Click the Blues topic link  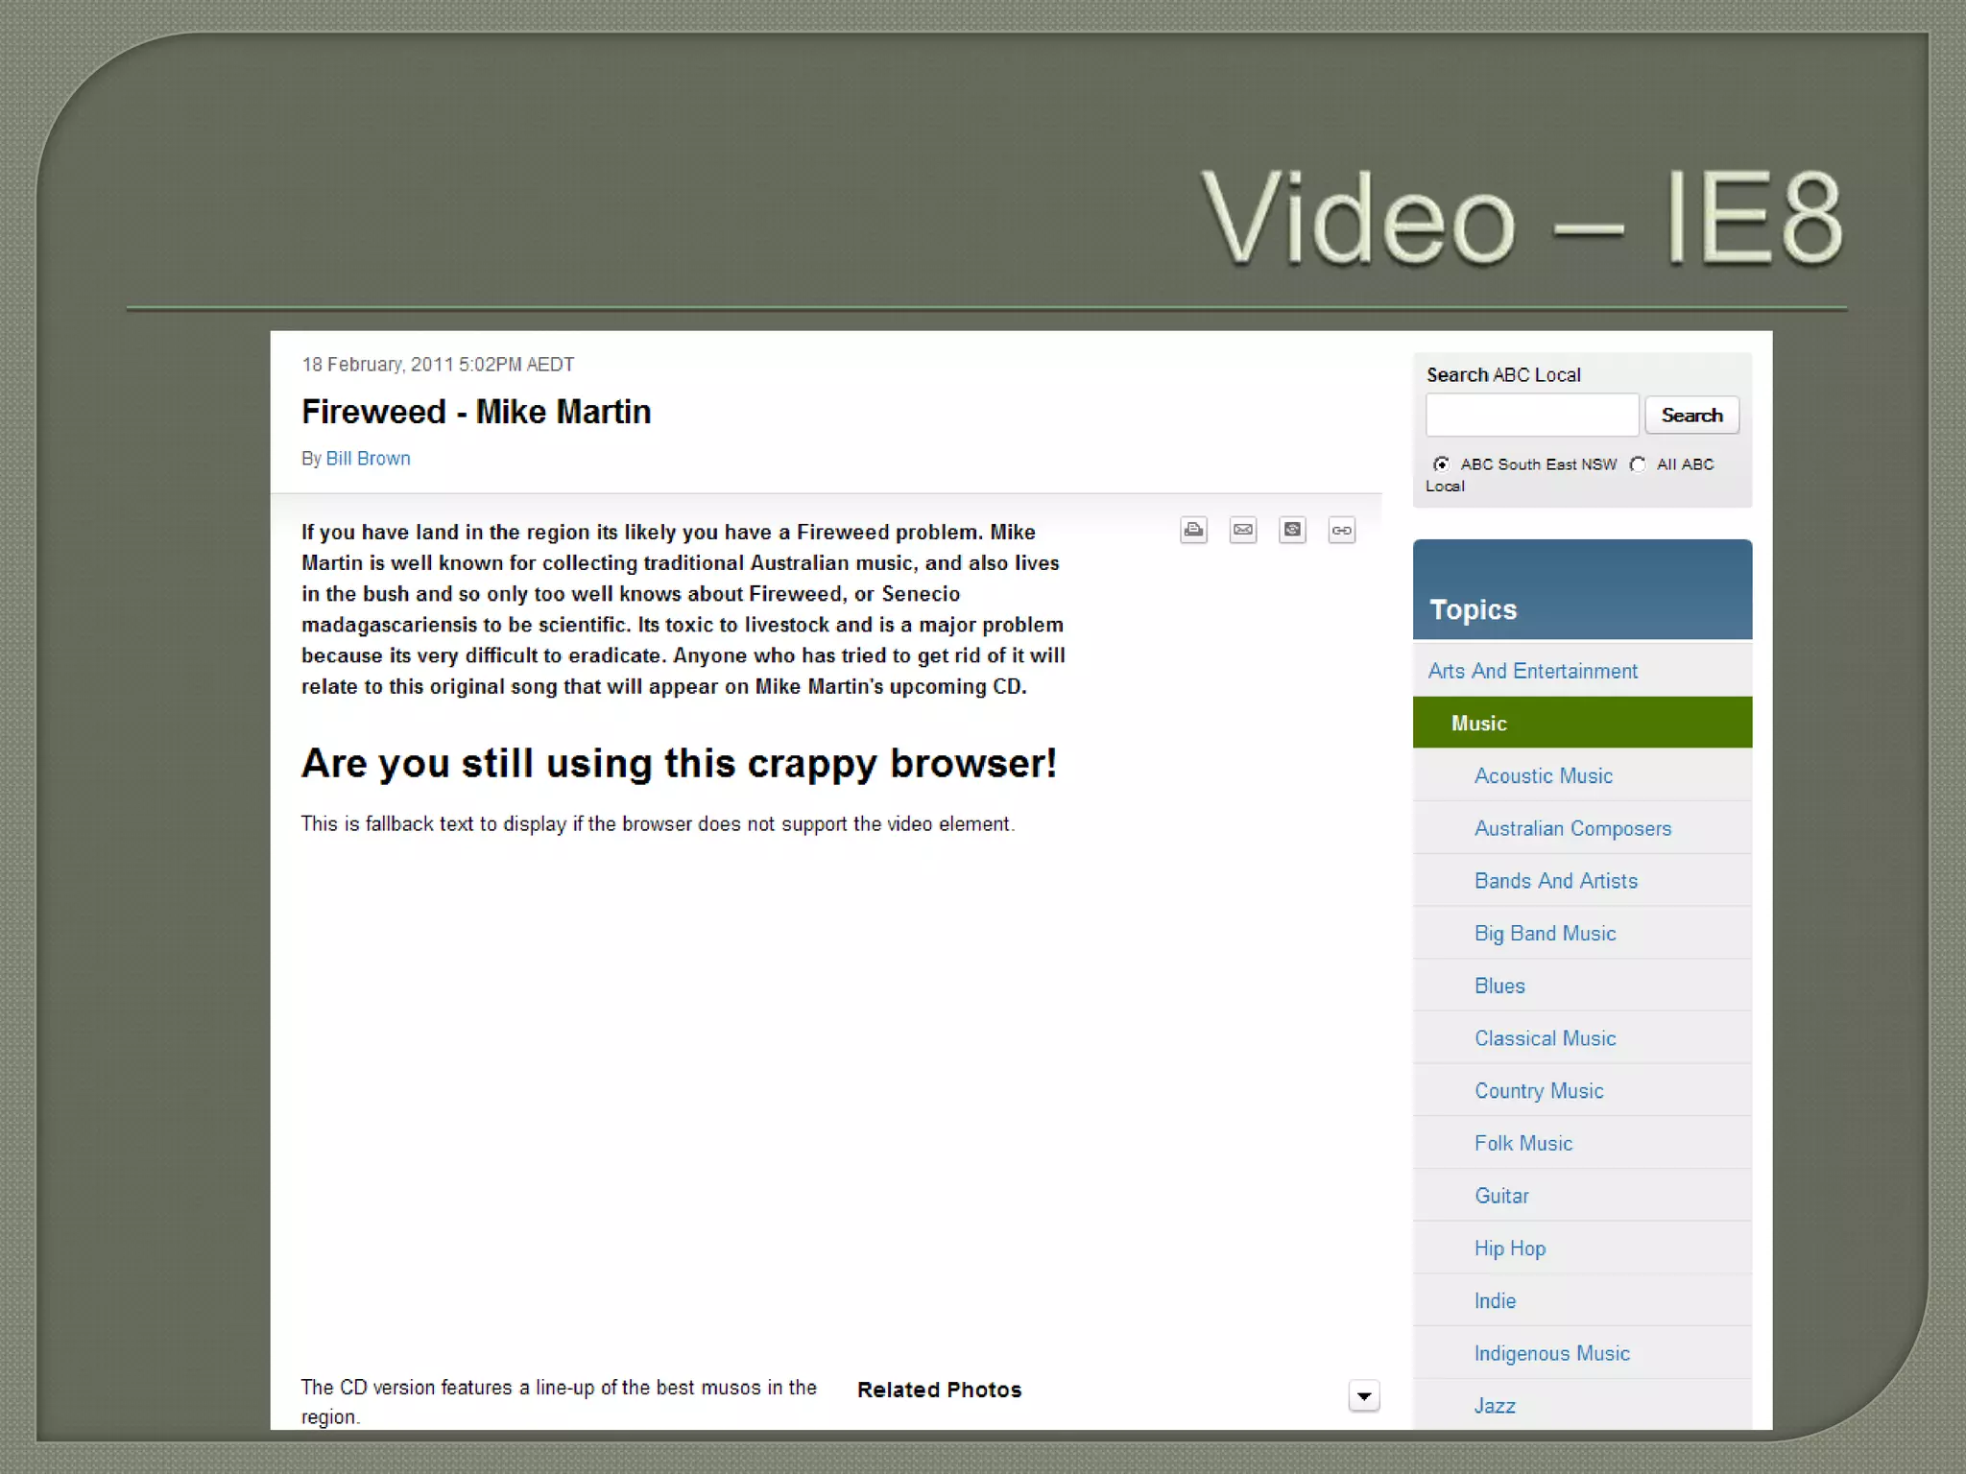(x=1499, y=986)
